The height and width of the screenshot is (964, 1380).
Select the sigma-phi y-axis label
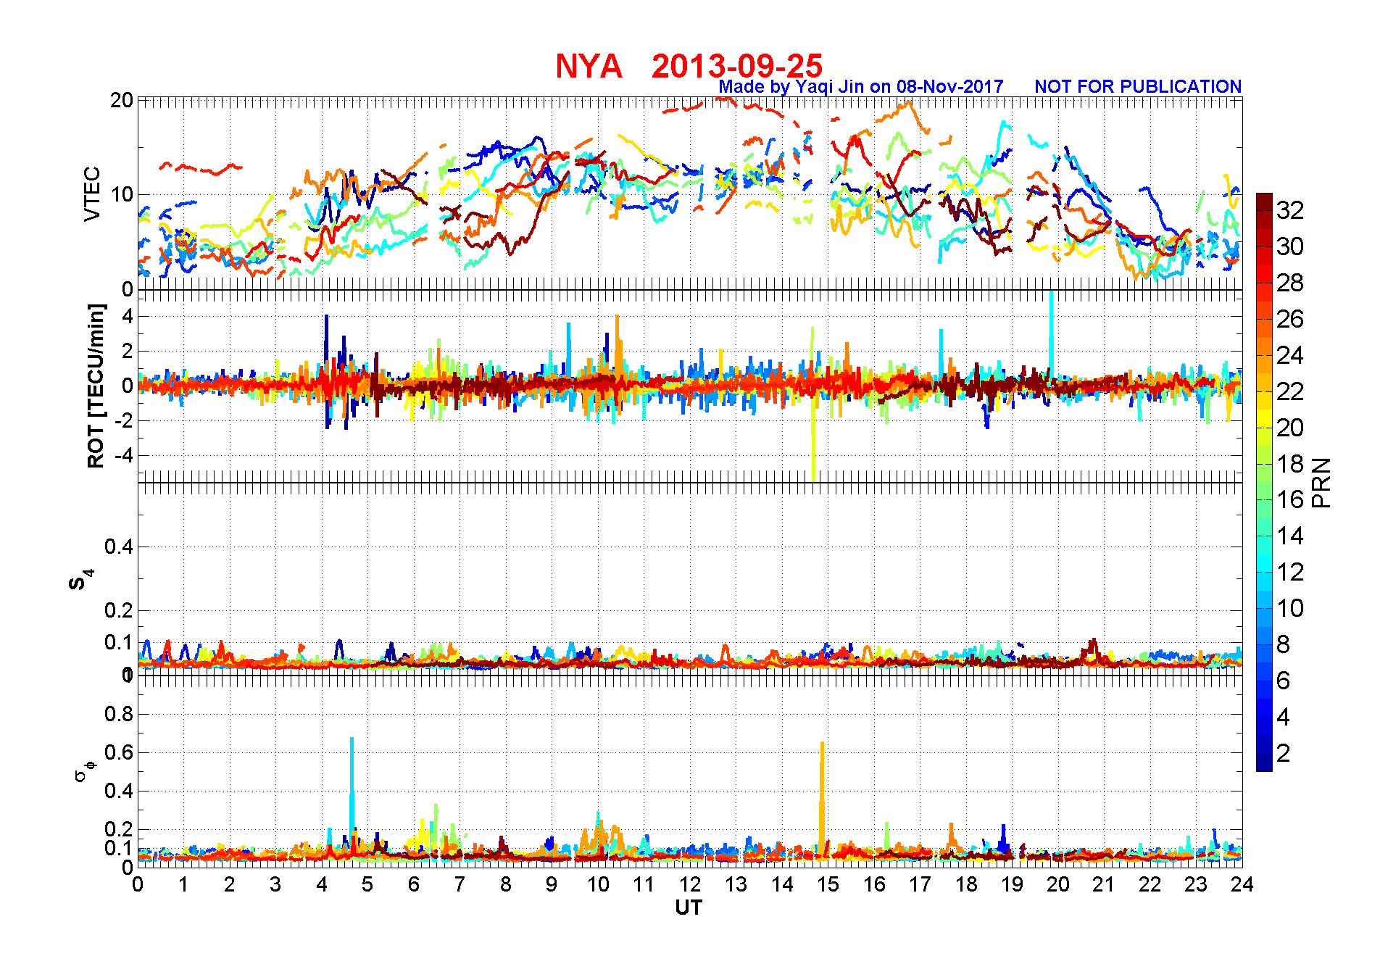pyautogui.click(x=84, y=770)
